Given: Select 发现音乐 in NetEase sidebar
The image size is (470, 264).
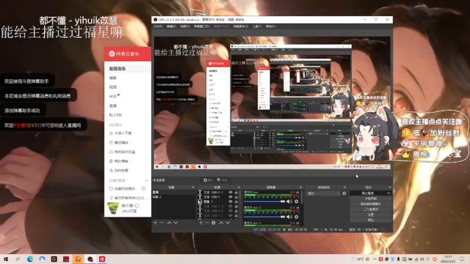Looking at the screenshot, I should click(x=127, y=69).
